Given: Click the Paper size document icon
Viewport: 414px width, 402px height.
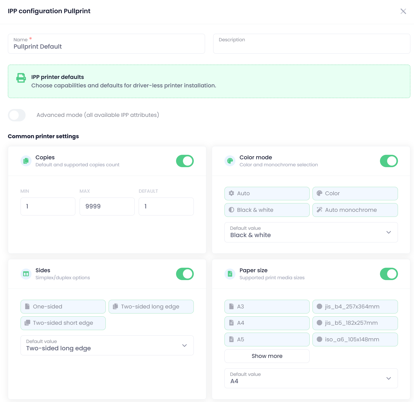Looking at the screenshot, I should 230,274.
